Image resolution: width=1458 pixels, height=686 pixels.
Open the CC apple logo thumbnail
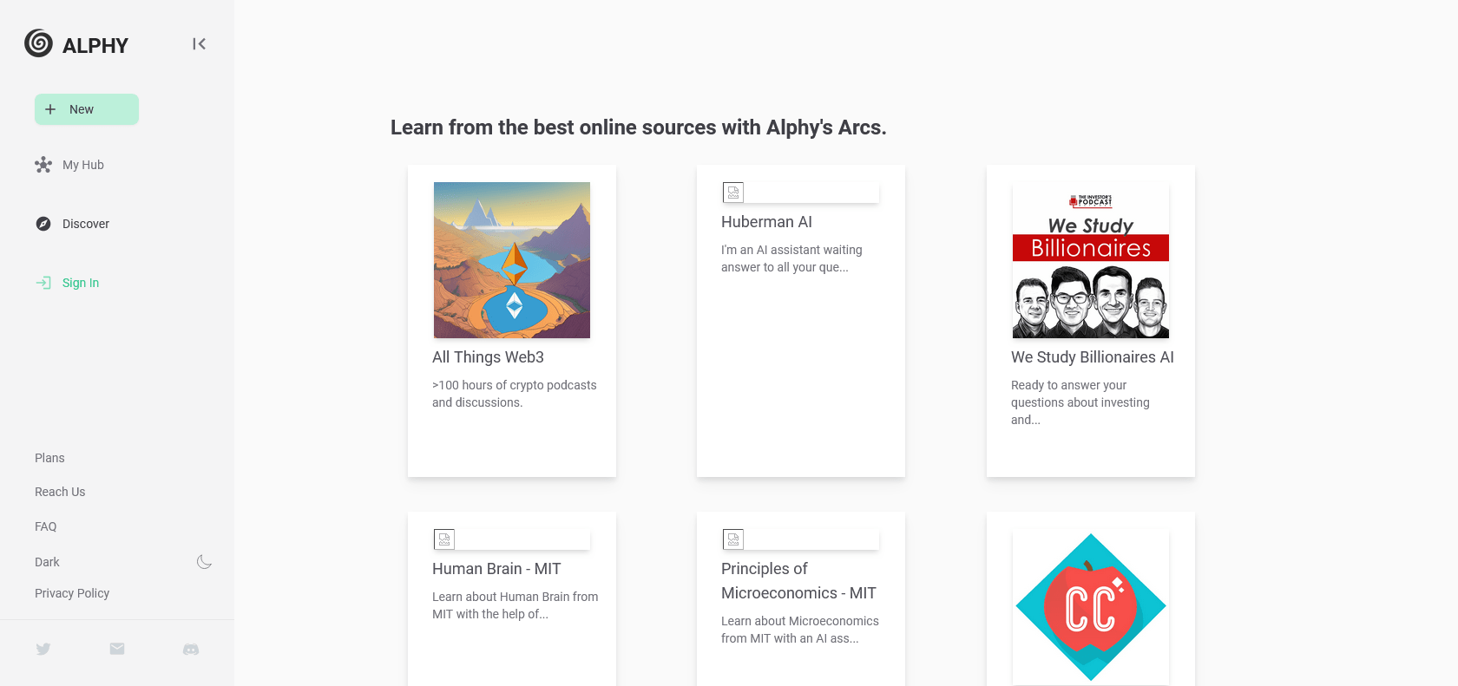1091,607
